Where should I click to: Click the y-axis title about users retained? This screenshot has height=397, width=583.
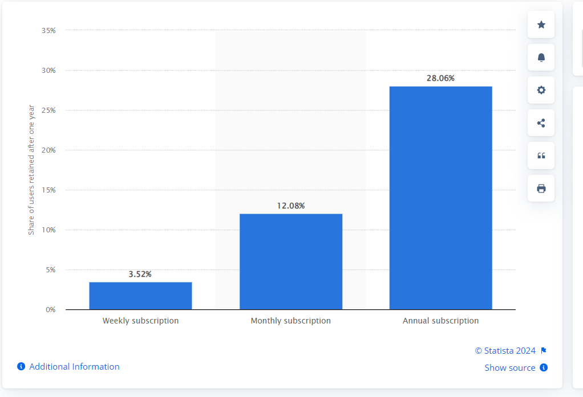(31, 170)
